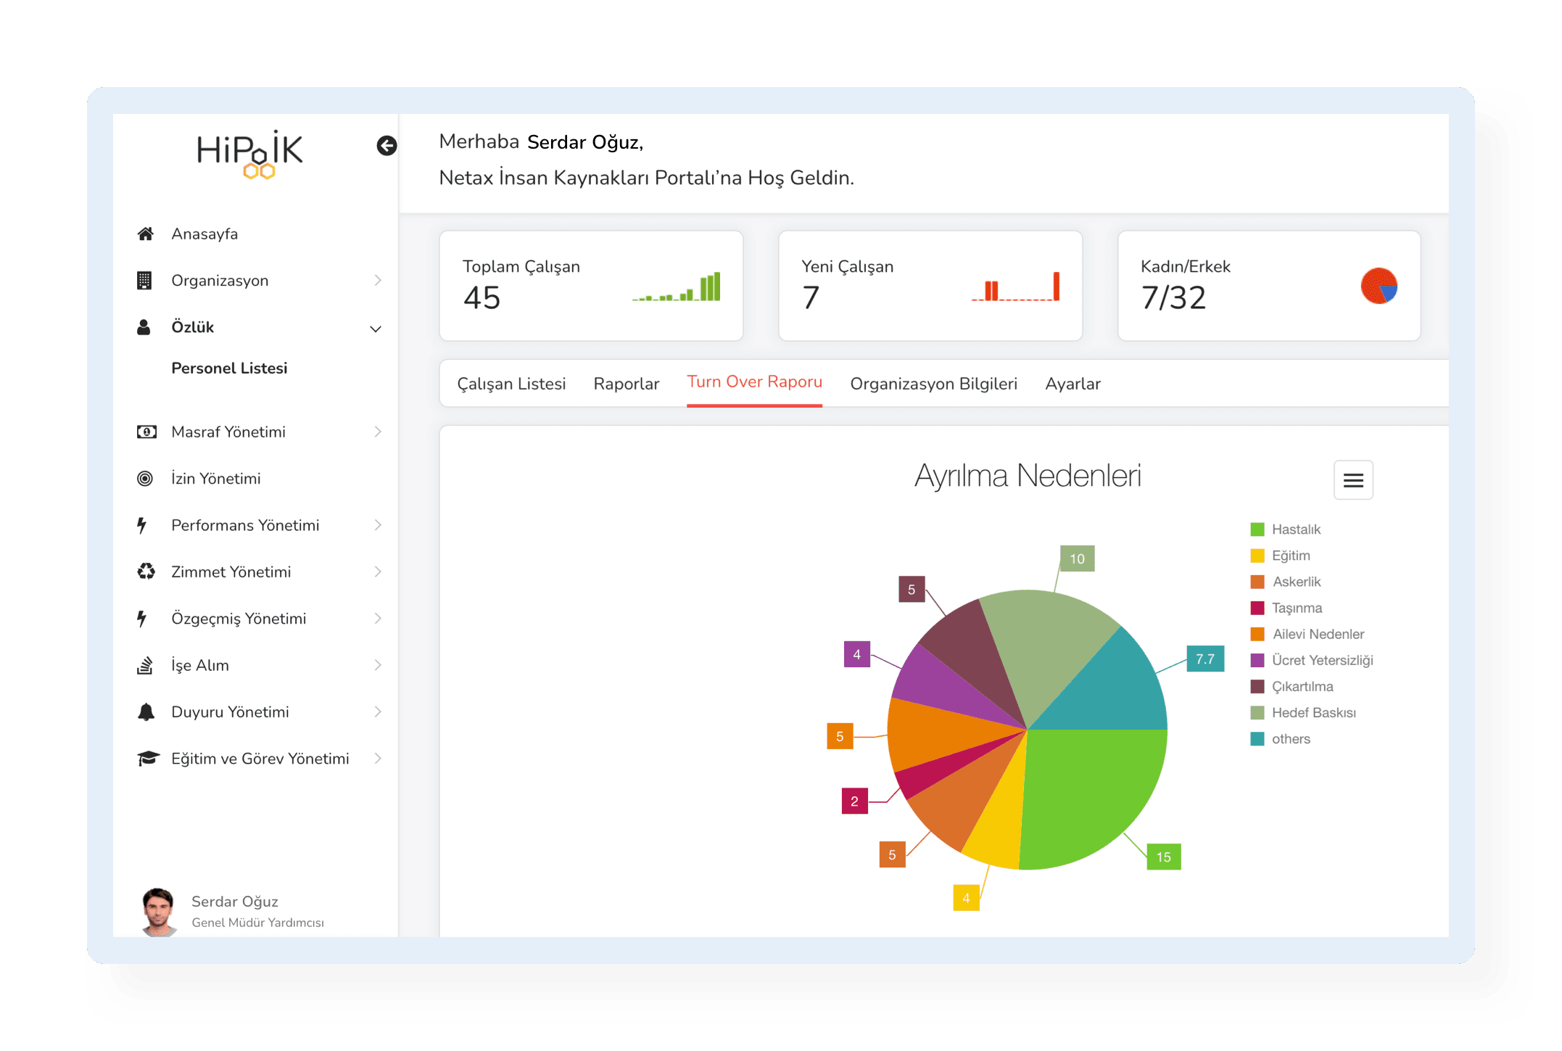
Task: Open the Masraf Yönetimi menu label
Action: pos(228,432)
